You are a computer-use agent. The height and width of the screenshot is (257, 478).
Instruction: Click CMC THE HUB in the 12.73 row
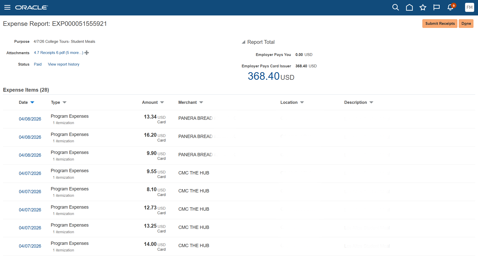[x=194, y=209]
